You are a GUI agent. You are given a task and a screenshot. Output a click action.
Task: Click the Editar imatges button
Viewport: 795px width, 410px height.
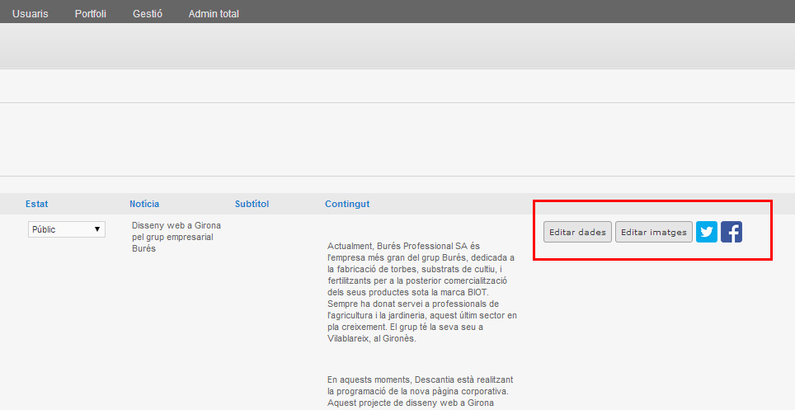pos(653,232)
